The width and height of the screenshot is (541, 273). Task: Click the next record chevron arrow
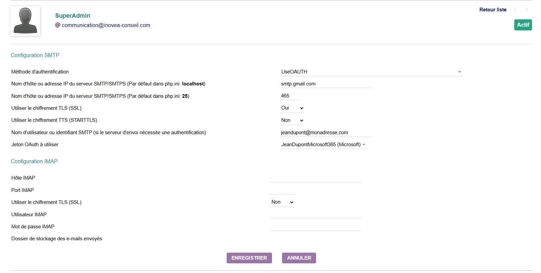526,10
